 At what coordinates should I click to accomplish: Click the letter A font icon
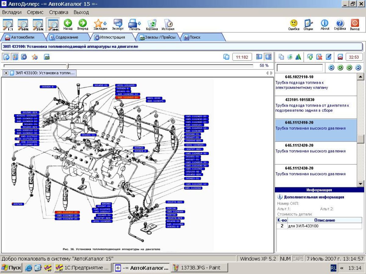298,57
